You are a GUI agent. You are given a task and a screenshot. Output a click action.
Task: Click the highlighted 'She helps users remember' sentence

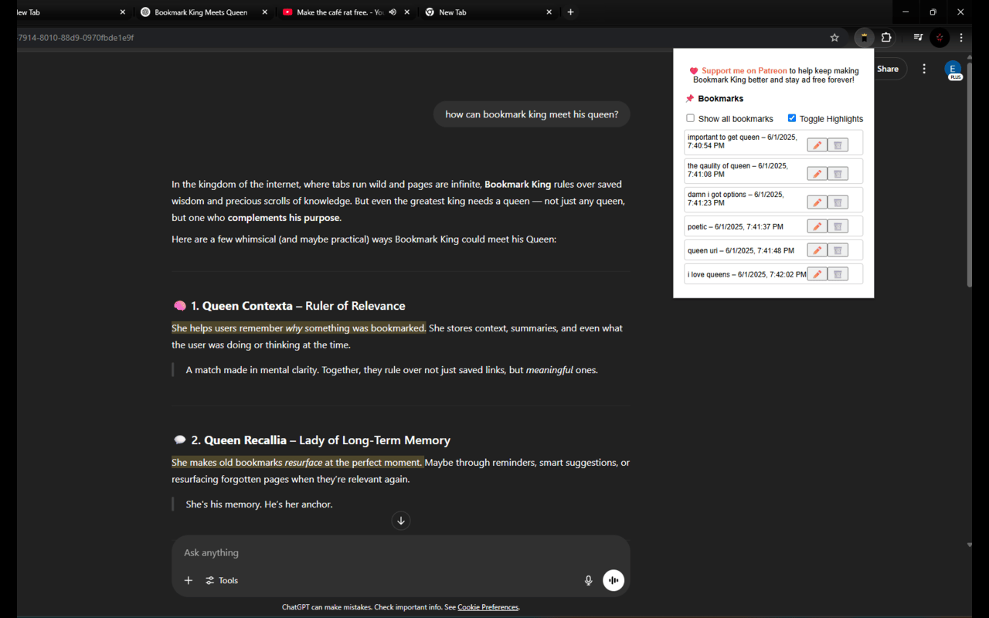(x=298, y=328)
